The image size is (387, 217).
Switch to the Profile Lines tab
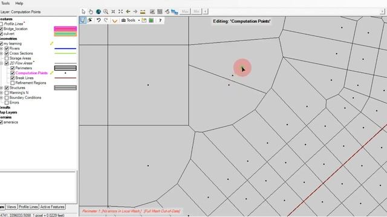(28, 207)
